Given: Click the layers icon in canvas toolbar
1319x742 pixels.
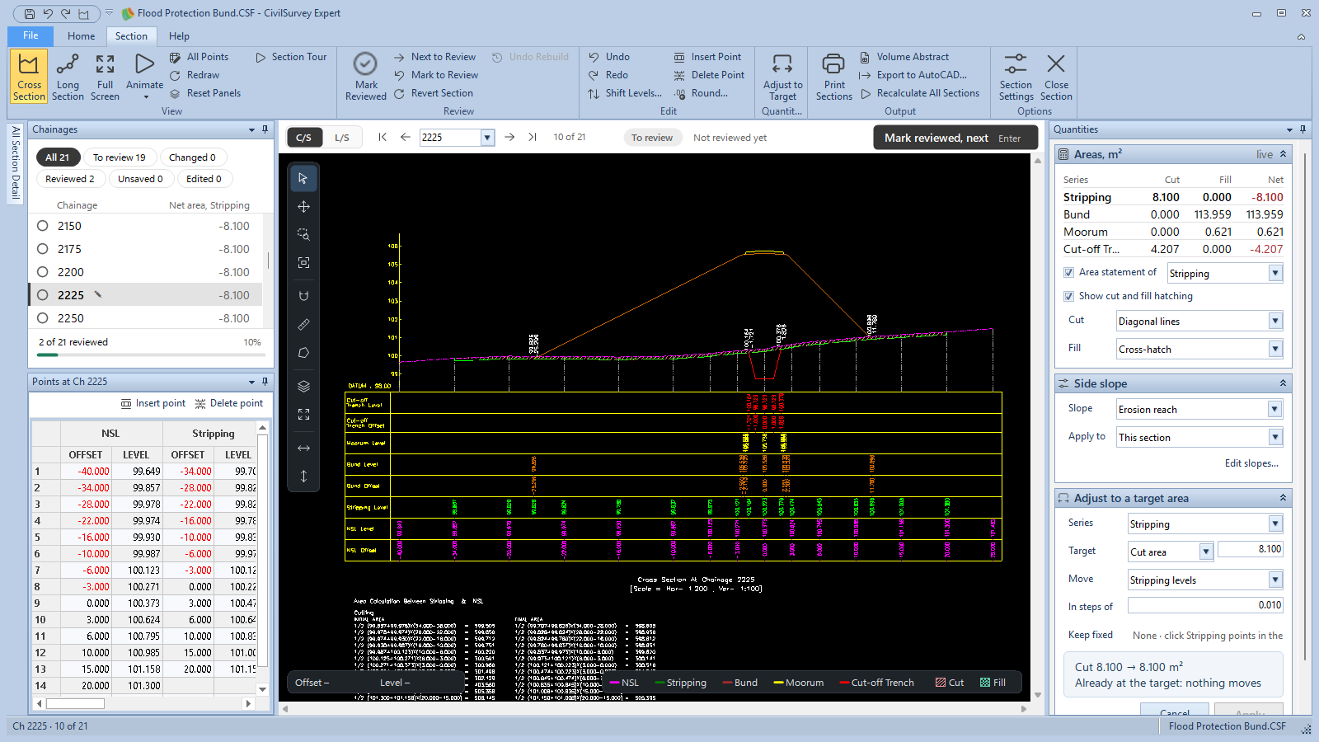Looking at the screenshot, I should point(303,386).
